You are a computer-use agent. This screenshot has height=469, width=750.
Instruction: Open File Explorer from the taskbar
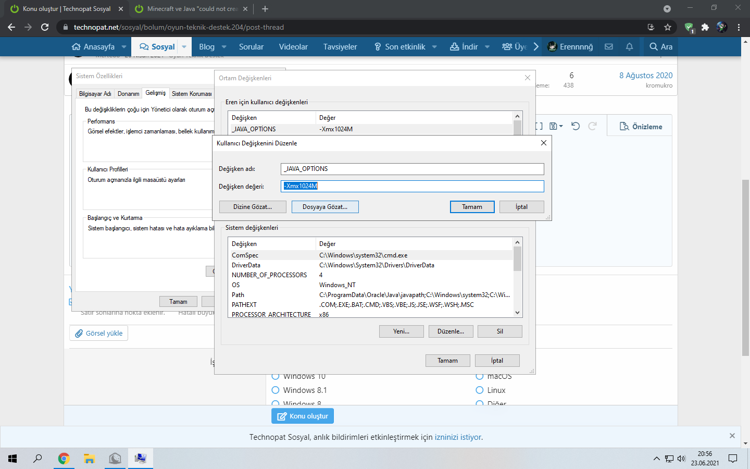[x=89, y=459]
